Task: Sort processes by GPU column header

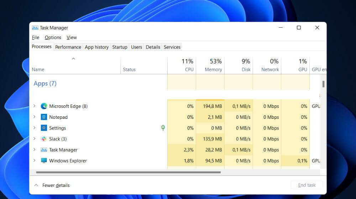Action: pyautogui.click(x=295, y=65)
